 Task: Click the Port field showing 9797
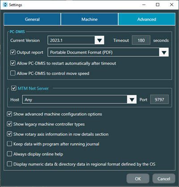(x=159, y=99)
